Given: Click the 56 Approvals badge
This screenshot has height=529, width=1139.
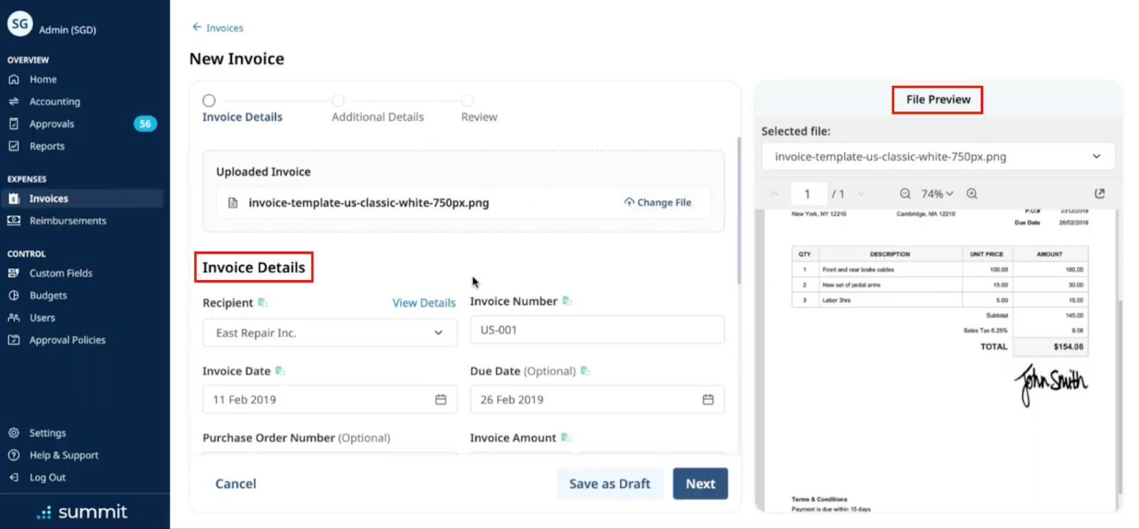Looking at the screenshot, I should tap(145, 124).
